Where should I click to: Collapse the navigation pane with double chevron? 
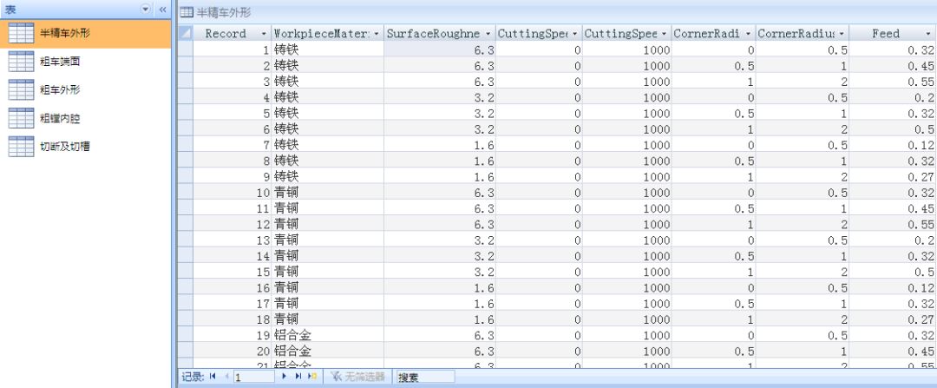click(161, 9)
